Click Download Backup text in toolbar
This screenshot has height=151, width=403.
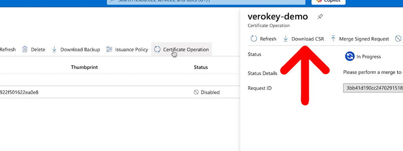pos(80,49)
